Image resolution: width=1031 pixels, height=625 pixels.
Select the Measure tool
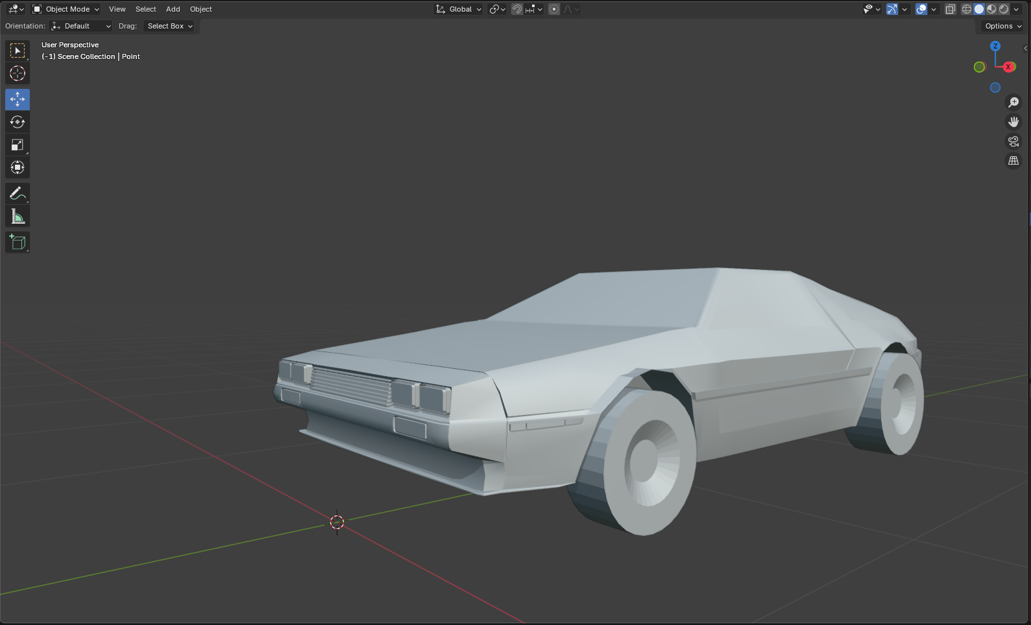18,216
